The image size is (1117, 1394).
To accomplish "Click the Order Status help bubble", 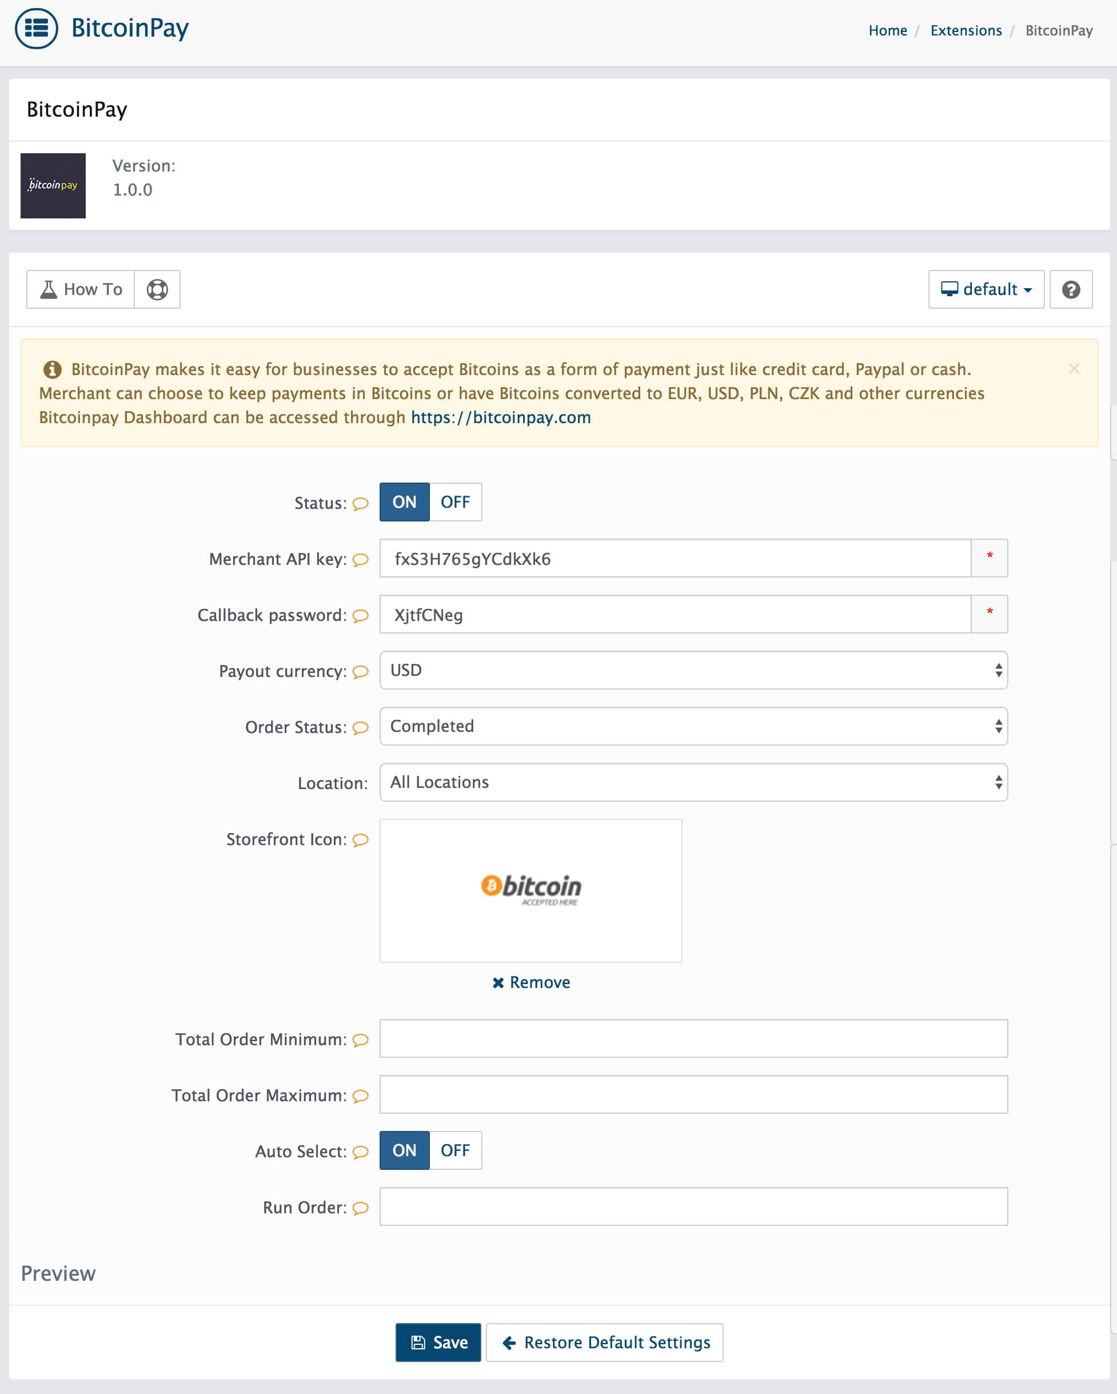I will point(361,727).
